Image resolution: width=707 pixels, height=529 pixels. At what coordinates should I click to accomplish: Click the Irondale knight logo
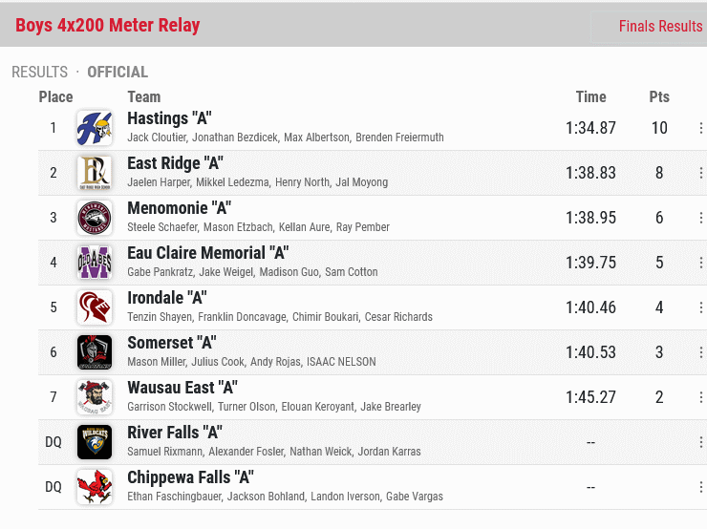click(x=95, y=307)
